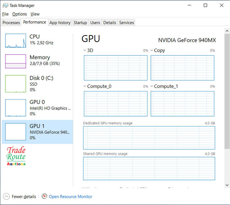Screen dimensions: 230x205
Task: Click the scrollbar down arrow
Action: (227, 185)
